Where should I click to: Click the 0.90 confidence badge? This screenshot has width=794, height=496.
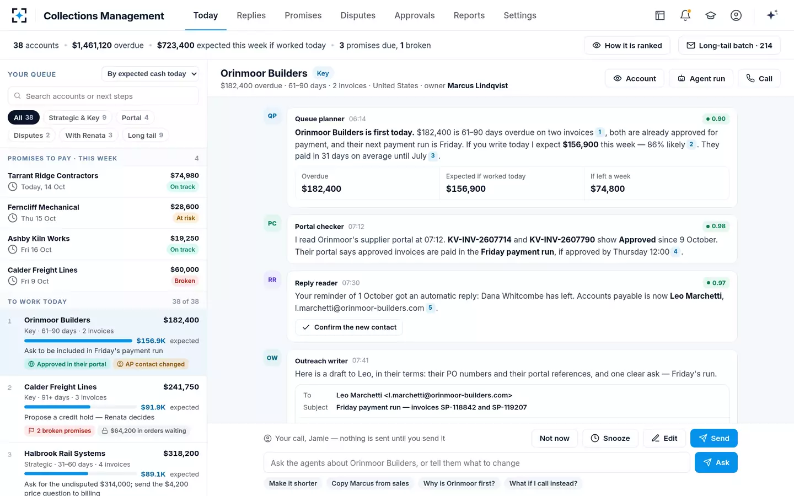pos(716,118)
